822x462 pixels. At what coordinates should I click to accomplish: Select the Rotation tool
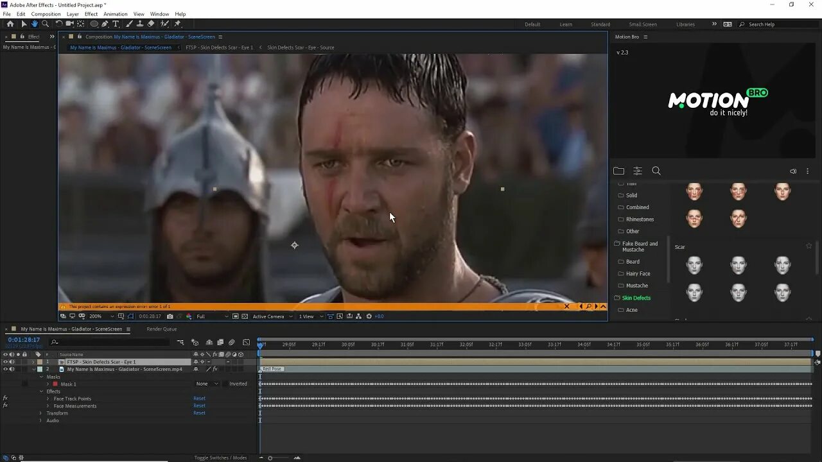point(59,24)
